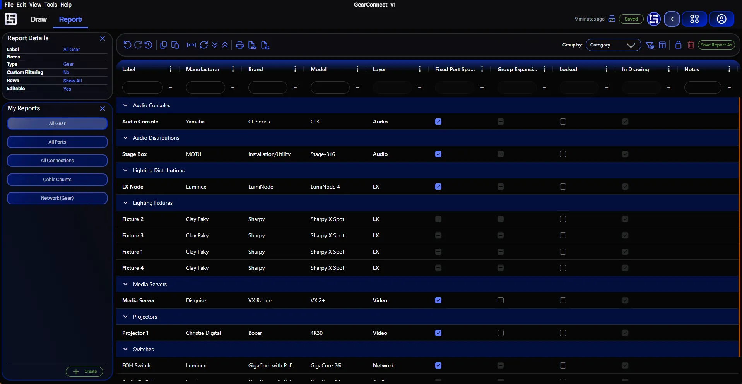Lock the report with the padlock icon

pyautogui.click(x=678, y=45)
